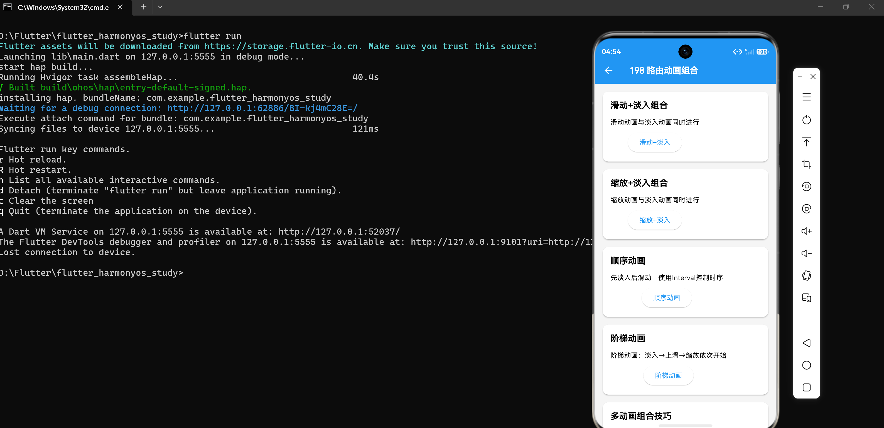884x428 pixels.
Task: Click the 'Lost connection to device.' line
Action: tap(68, 252)
